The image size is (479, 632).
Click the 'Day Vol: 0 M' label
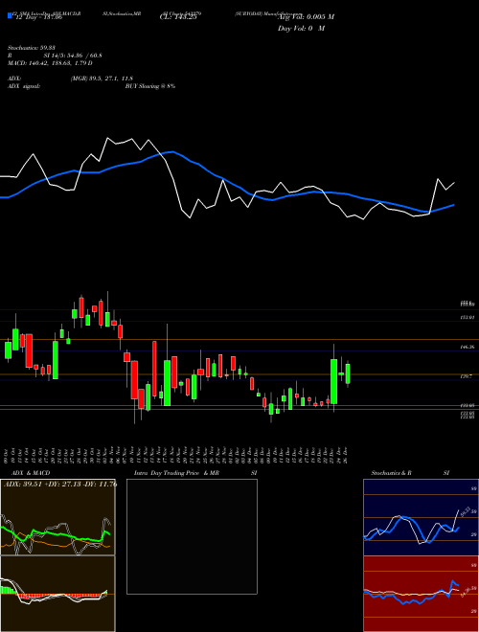pos(301,29)
